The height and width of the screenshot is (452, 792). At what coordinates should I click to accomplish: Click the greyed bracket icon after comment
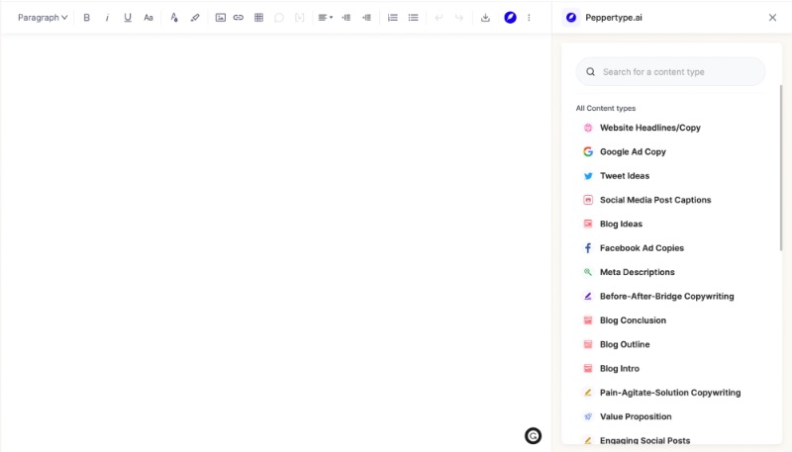pos(300,18)
